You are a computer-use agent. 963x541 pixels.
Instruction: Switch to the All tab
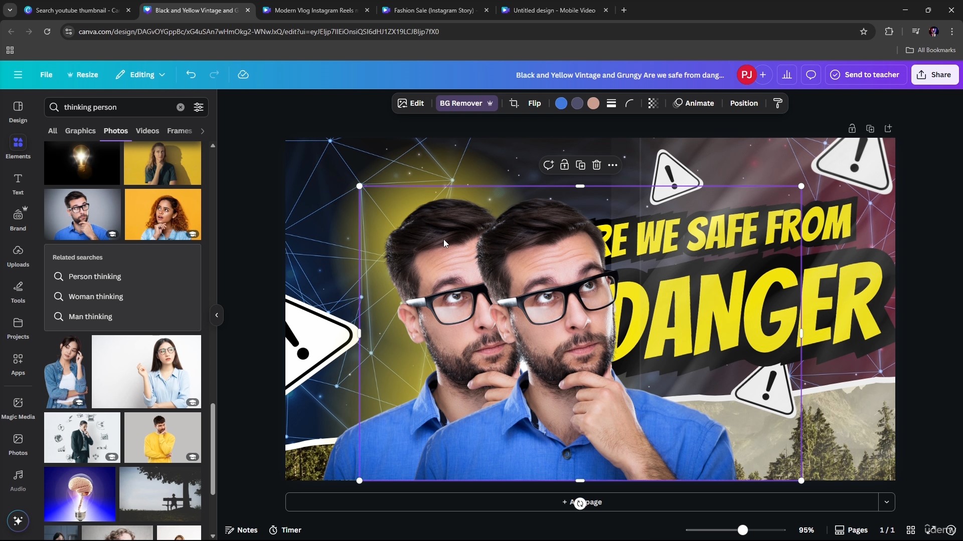coord(53,131)
